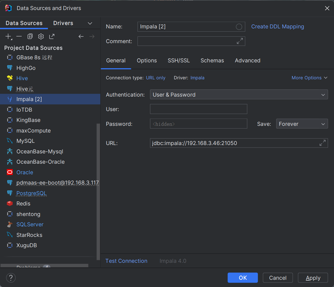
Task: Switch to the Schemas tab
Action: (212, 61)
